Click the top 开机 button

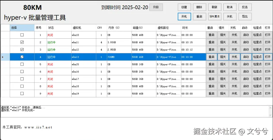point(184,17)
